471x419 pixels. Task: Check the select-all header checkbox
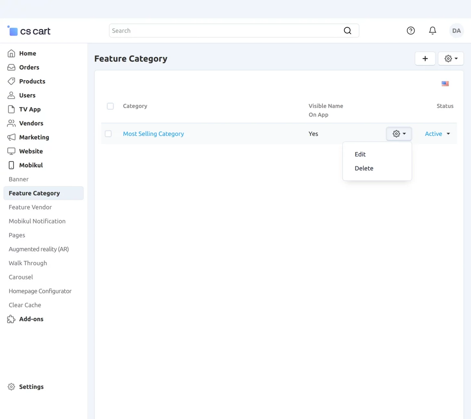point(110,106)
